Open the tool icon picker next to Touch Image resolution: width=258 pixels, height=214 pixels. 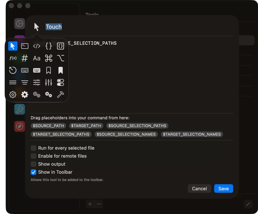pyautogui.click(x=36, y=27)
